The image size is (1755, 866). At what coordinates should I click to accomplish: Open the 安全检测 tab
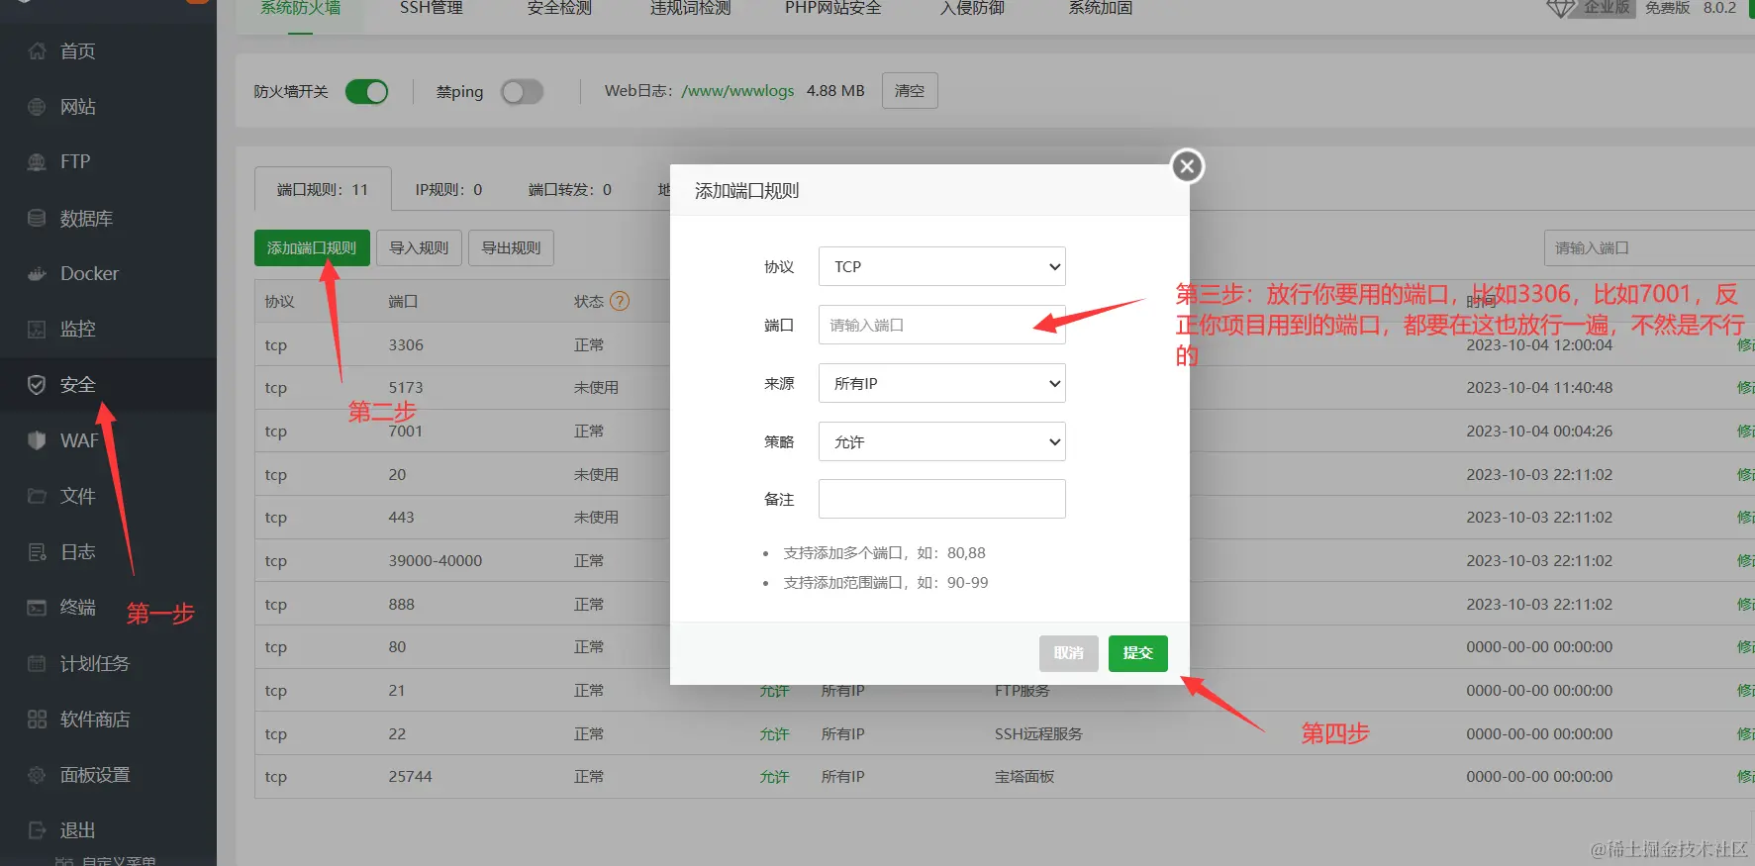tap(559, 9)
